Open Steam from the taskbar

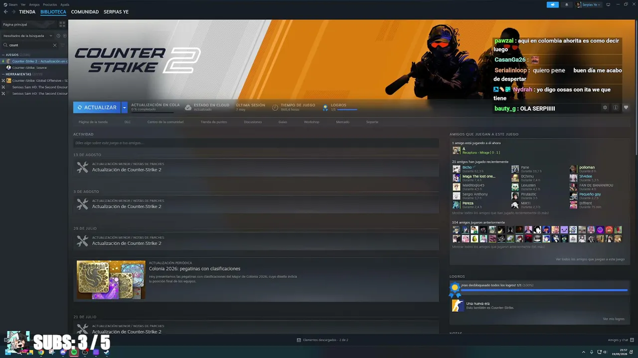(107, 352)
